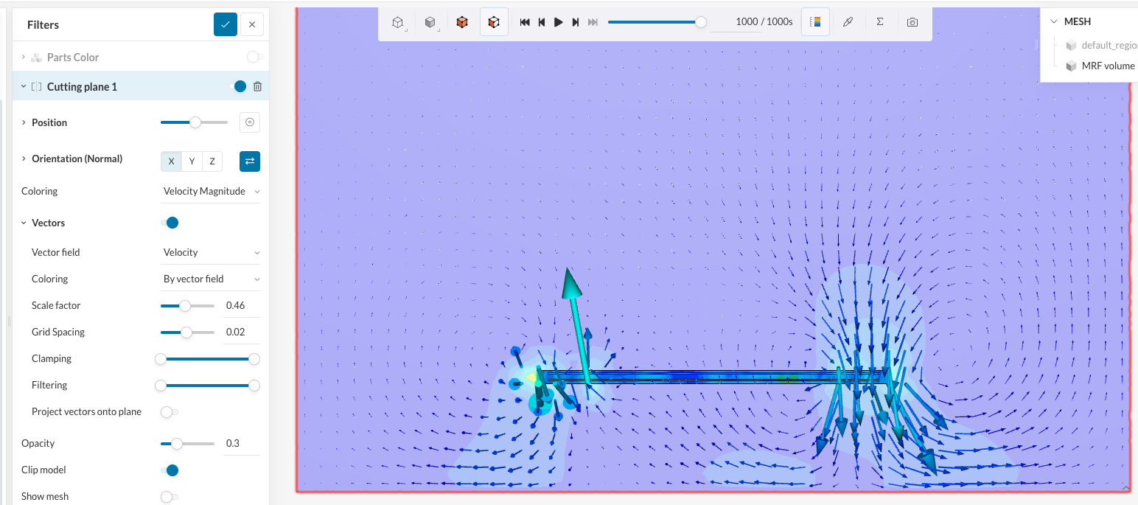
Task: Toggle Cutting plane 1 visibility switch
Action: click(x=237, y=86)
